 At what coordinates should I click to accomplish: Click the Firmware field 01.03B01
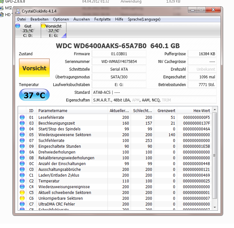(x=119, y=54)
